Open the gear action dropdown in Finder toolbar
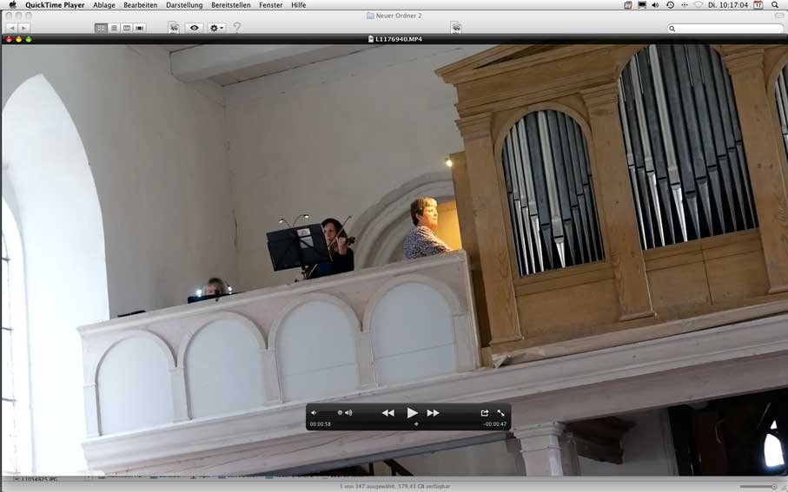 click(216, 28)
